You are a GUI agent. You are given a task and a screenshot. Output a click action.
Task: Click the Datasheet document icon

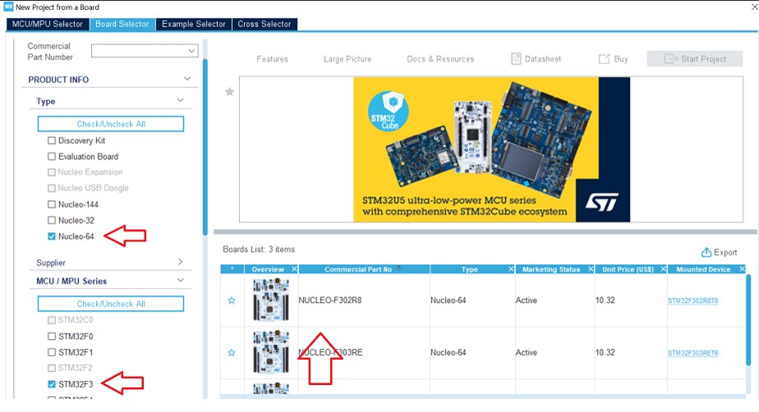pos(517,59)
